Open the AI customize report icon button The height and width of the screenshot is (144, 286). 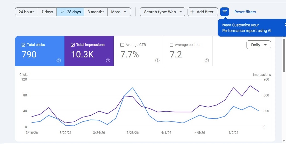[225, 12]
